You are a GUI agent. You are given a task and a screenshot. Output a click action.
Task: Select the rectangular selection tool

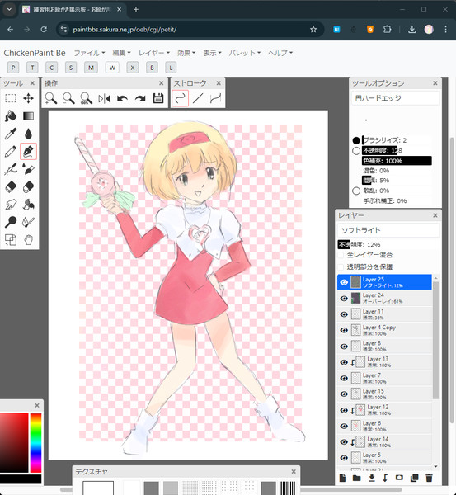point(11,98)
